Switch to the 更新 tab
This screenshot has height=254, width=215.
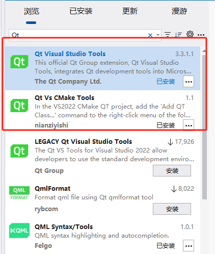tap(130, 11)
